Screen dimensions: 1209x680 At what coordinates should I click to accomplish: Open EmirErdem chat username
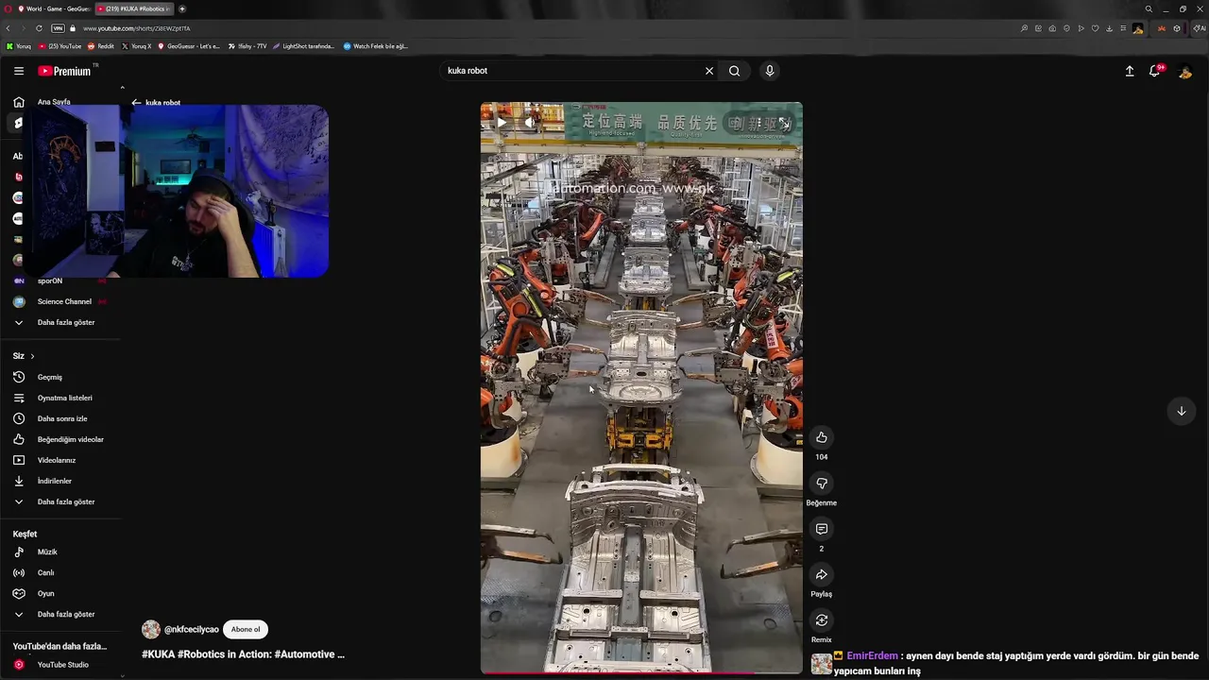tap(873, 655)
